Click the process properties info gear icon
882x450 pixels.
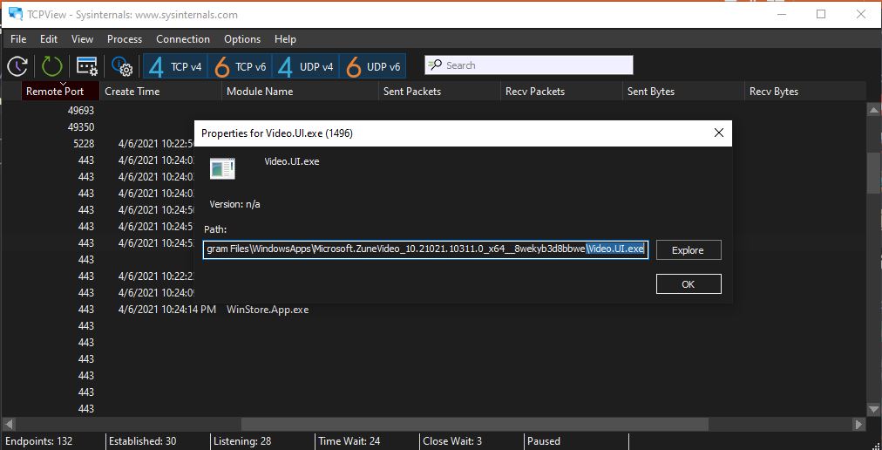[x=121, y=66]
